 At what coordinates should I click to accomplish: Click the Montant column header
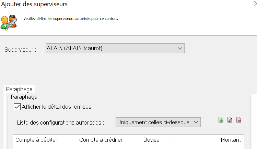(x=231, y=140)
